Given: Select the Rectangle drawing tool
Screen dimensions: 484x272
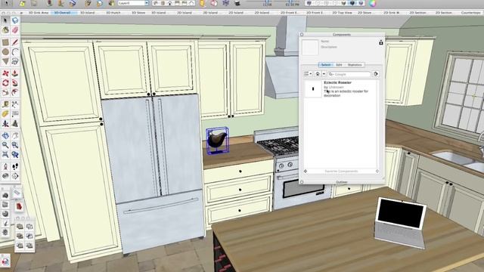Looking at the screenshot, I should 5,42.
